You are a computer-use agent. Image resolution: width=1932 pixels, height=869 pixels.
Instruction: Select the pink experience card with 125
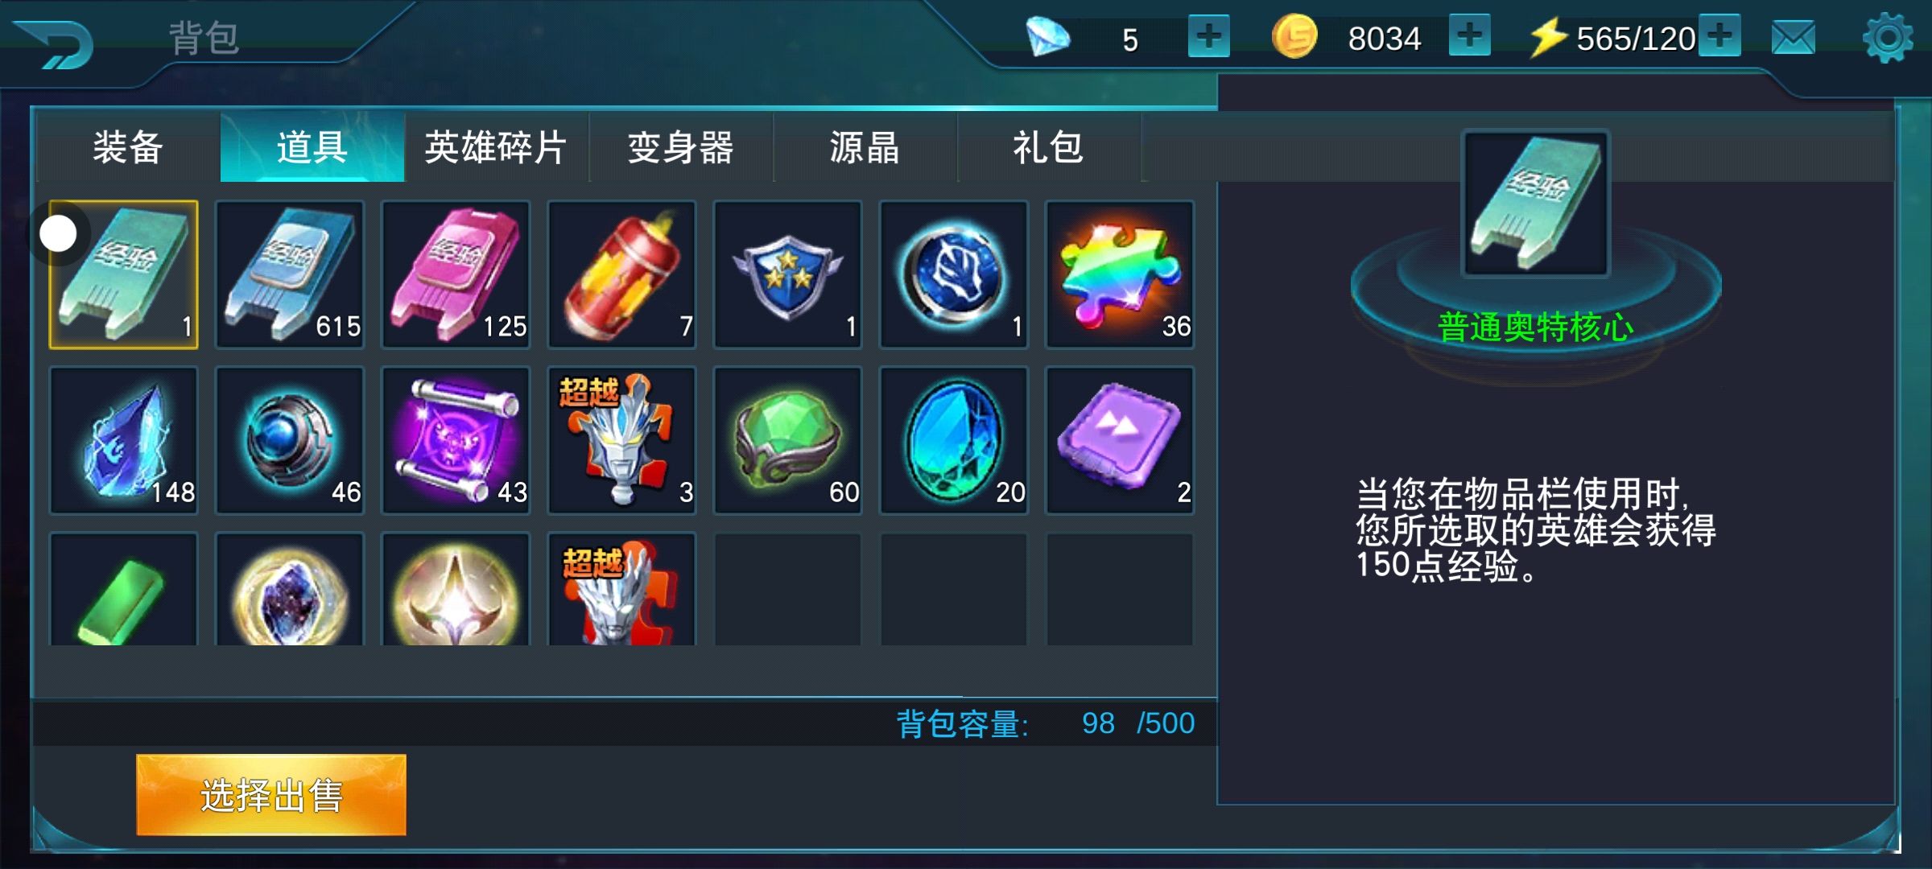tap(456, 274)
